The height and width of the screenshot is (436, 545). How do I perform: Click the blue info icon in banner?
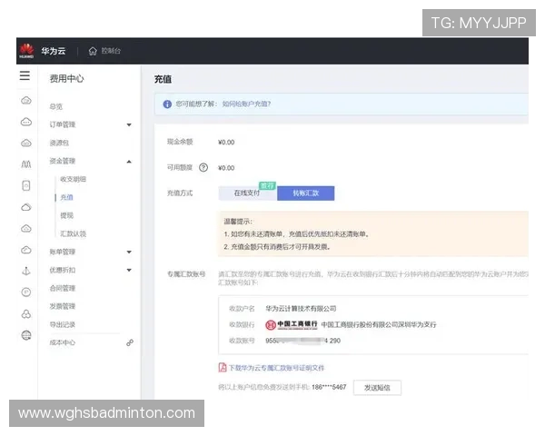(x=167, y=104)
